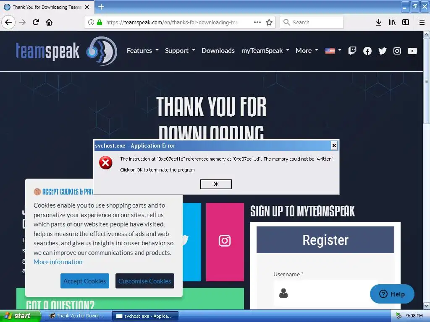
Task: Click the Register header panel
Action: click(325, 240)
